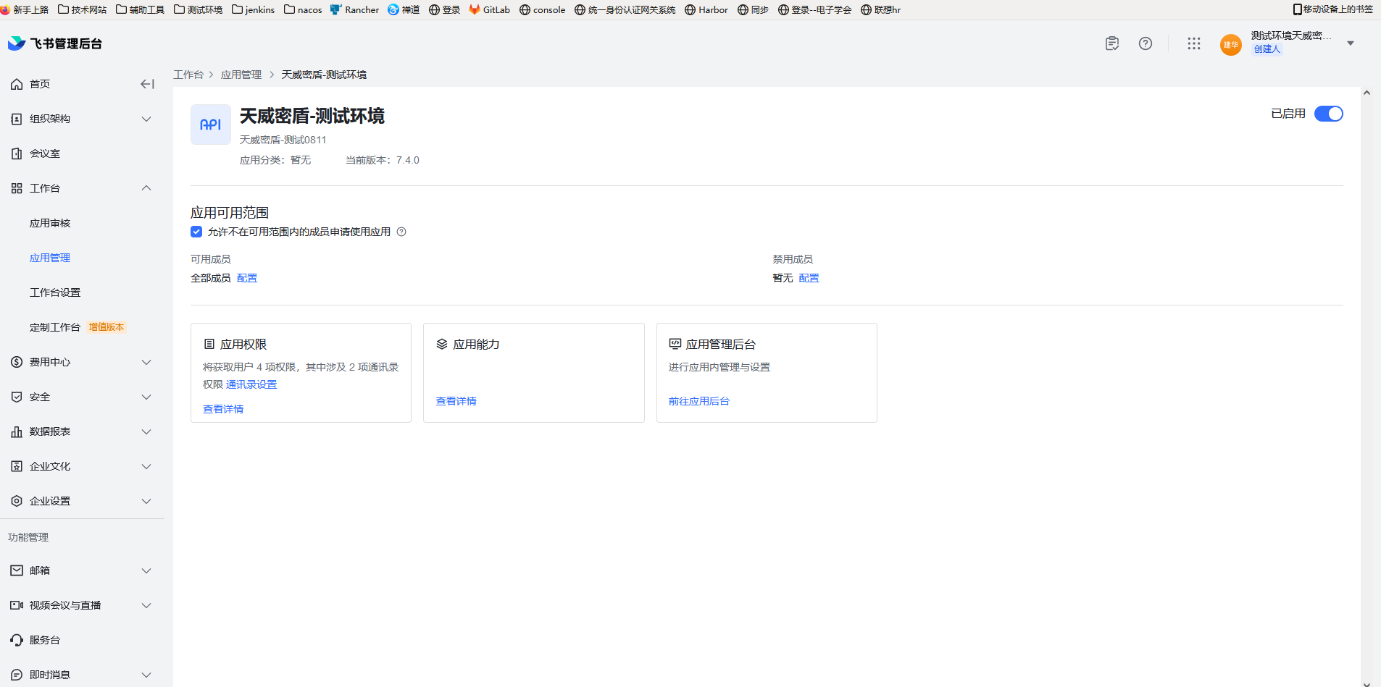1381x687 pixels.
Task: Click the 工作台 grid icon
Action: tap(17, 188)
